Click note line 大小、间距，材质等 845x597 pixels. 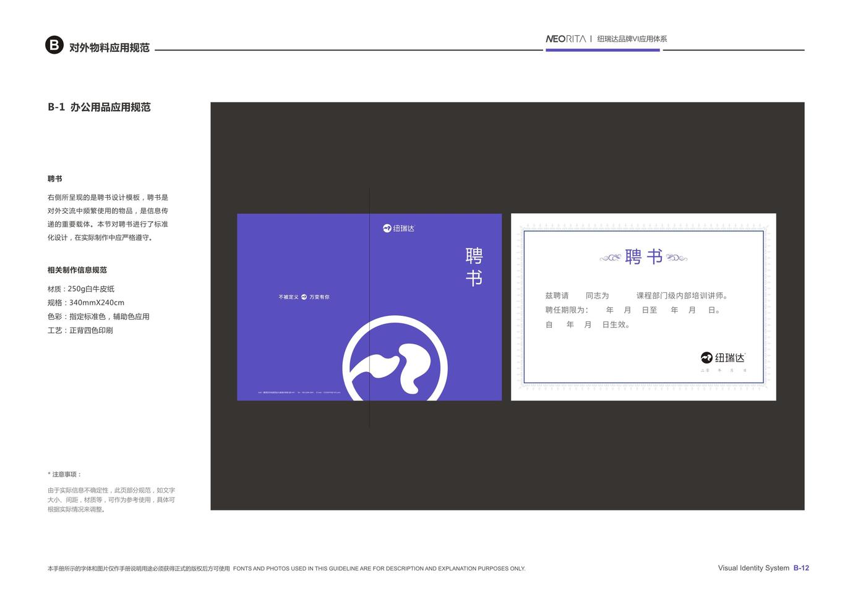111,500
